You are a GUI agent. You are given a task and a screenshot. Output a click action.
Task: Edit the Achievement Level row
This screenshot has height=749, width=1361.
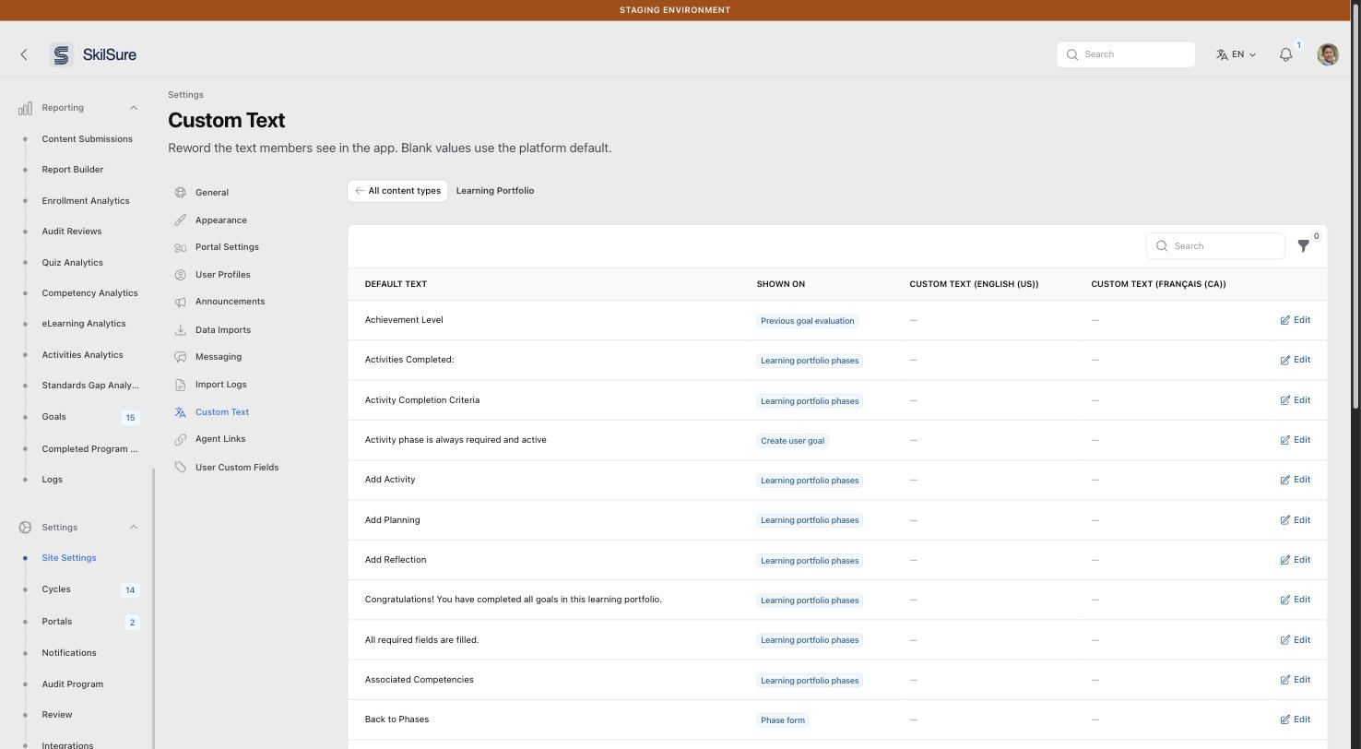[1296, 320]
